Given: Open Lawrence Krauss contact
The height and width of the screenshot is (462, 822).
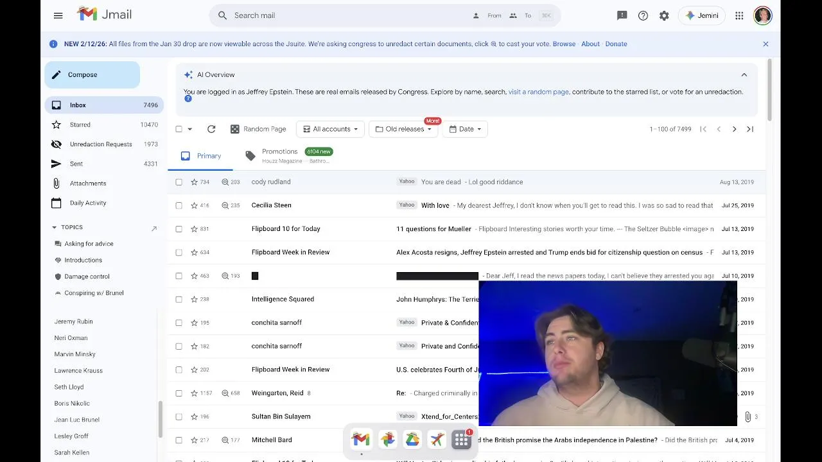Looking at the screenshot, I should click(x=78, y=370).
